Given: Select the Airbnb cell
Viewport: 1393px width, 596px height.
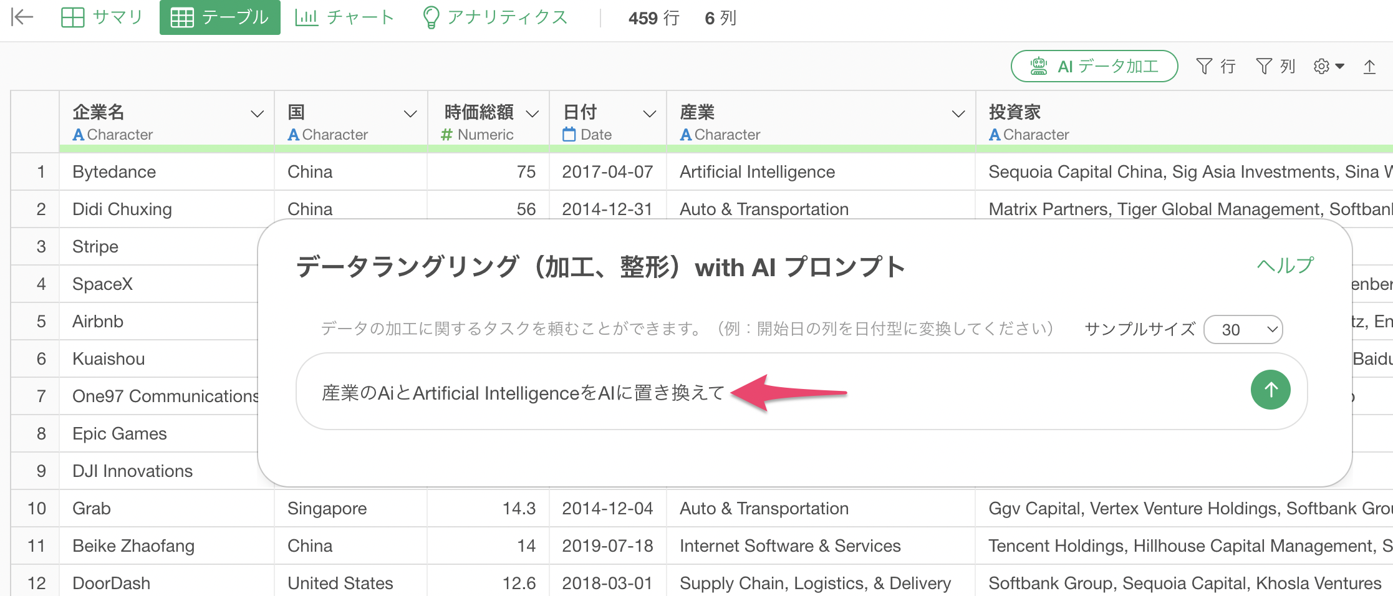Looking at the screenshot, I should coord(158,321).
